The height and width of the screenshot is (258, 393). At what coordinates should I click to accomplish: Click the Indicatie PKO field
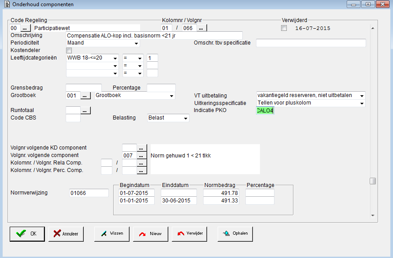click(265, 110)
